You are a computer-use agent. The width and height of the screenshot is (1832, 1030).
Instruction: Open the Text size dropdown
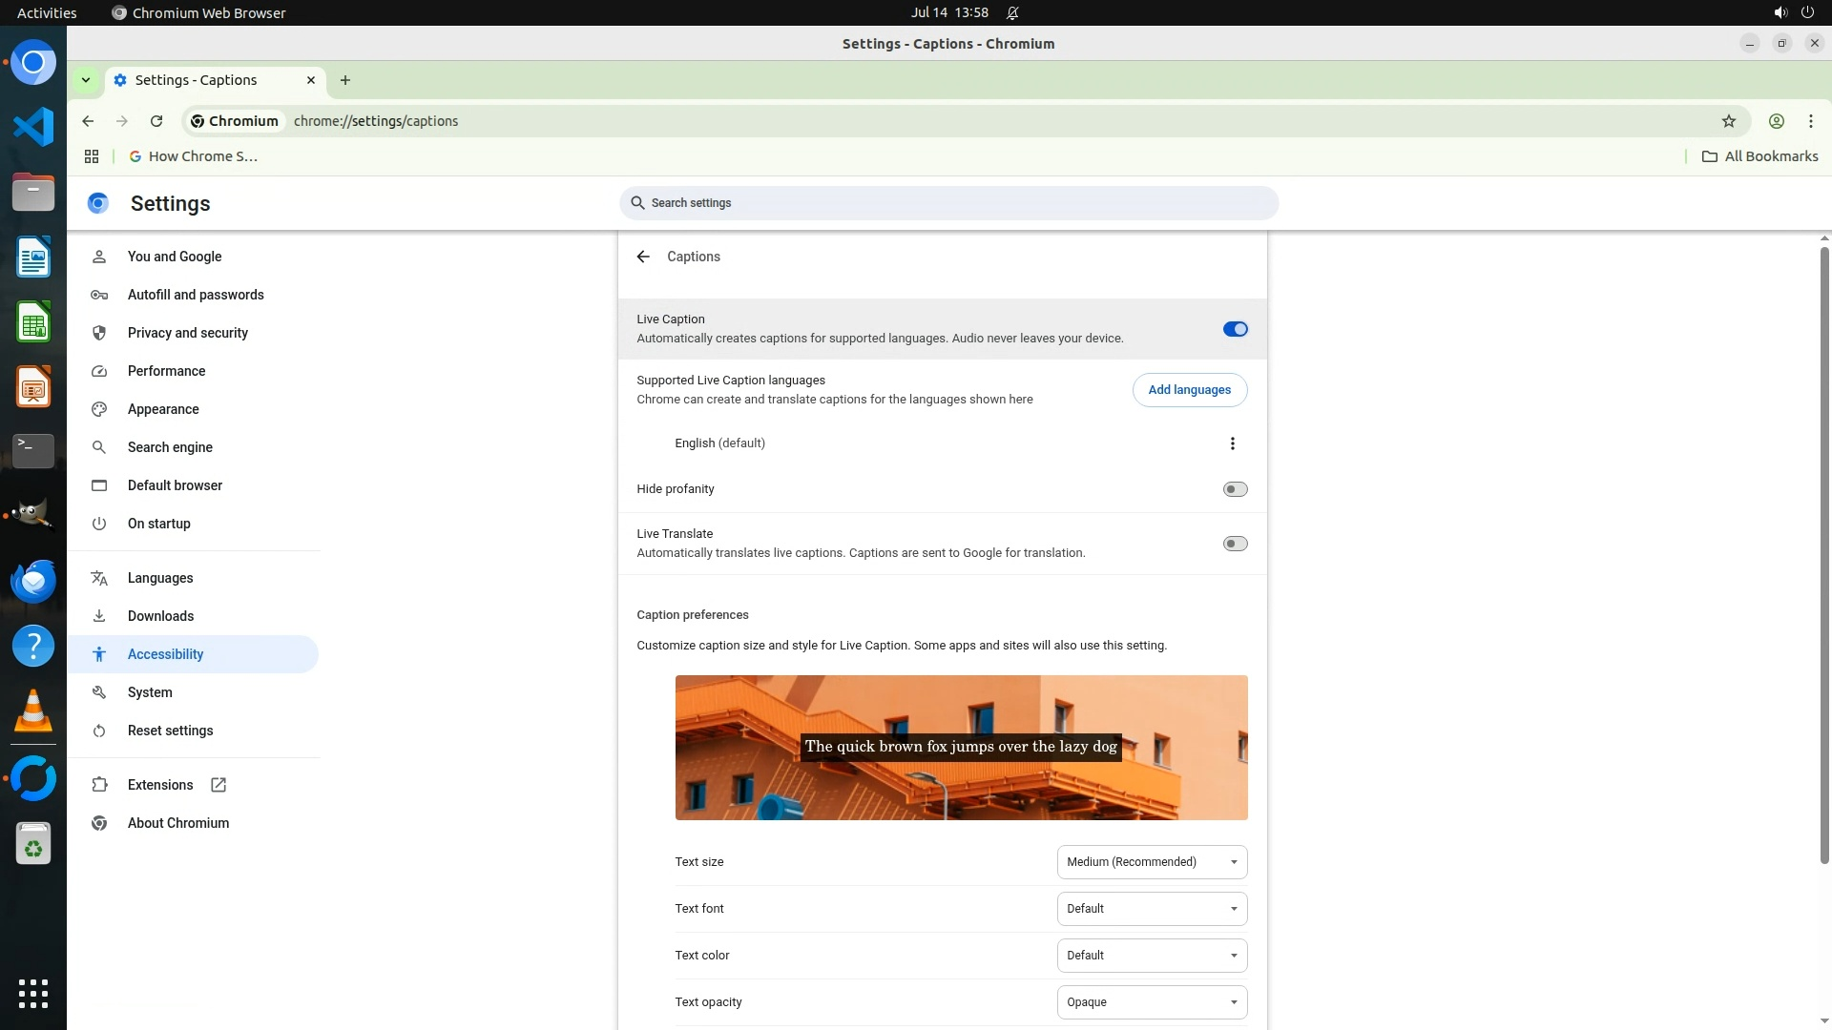(1152, 862)
